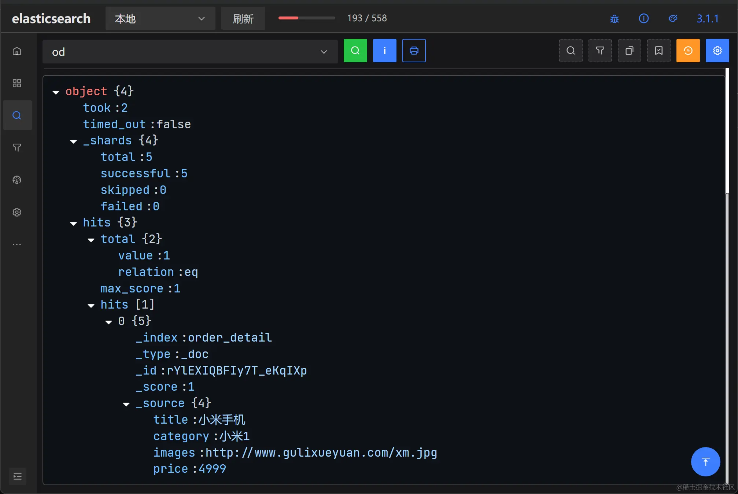738x494 pixels.
Task: Open home page from sidebar
Action: coord(17,51)
